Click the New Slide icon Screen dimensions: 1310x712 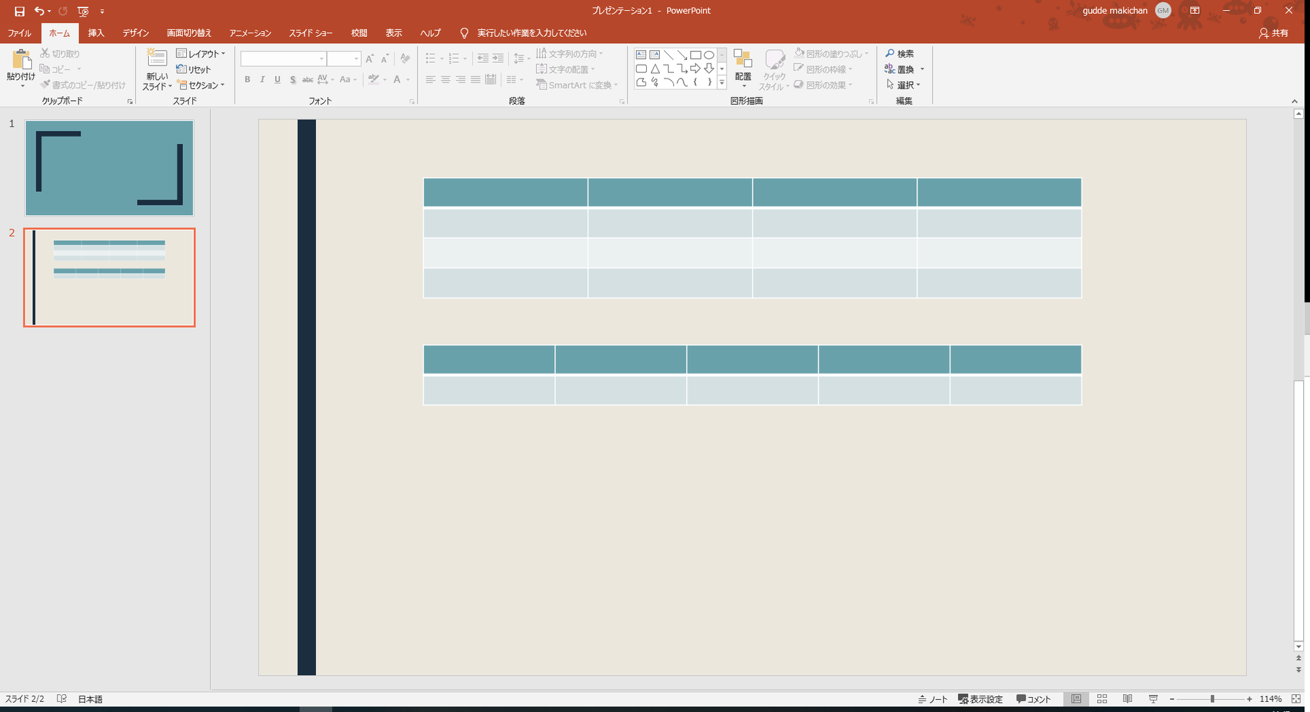pyautogui.click(x=157, y=59)
